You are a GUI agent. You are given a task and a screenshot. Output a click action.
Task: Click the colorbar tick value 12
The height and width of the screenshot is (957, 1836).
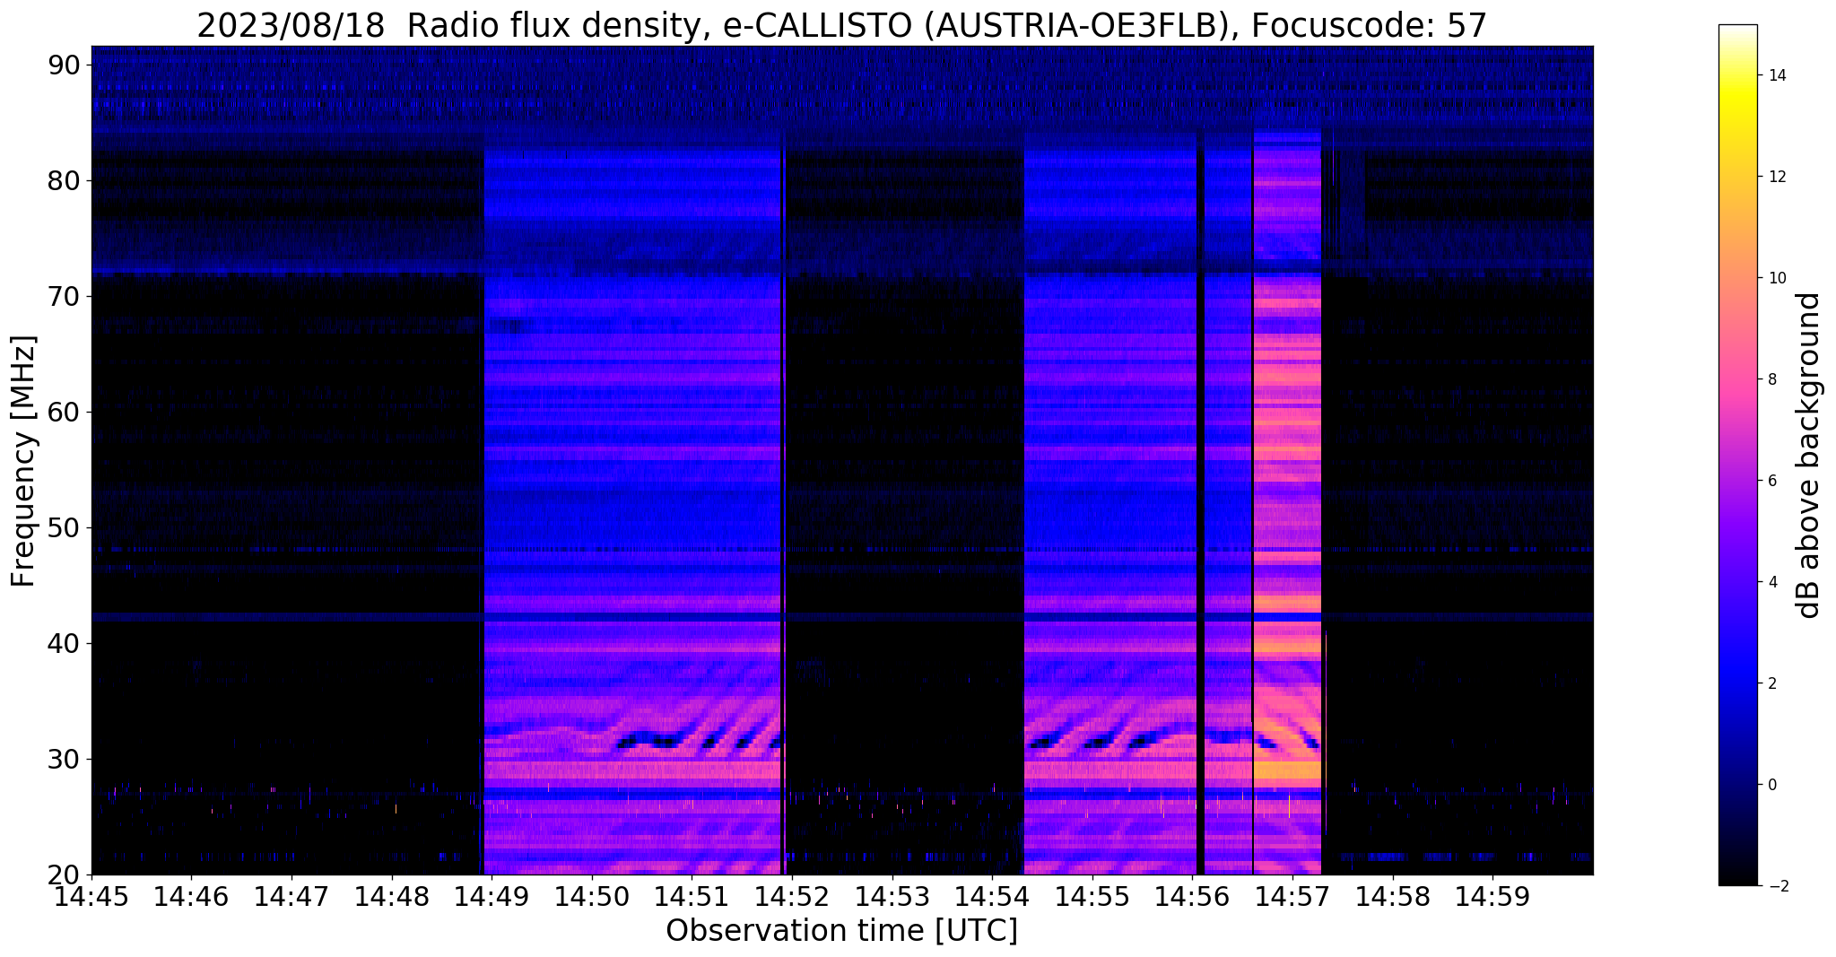coord(1777,177)
